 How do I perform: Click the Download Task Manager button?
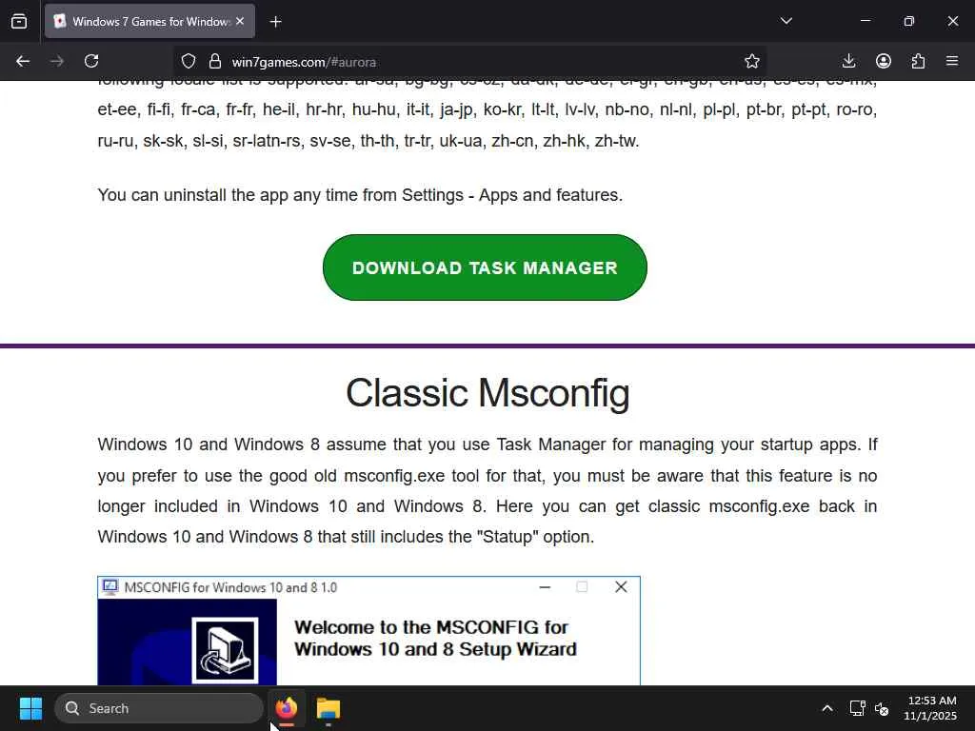point(485,267)
